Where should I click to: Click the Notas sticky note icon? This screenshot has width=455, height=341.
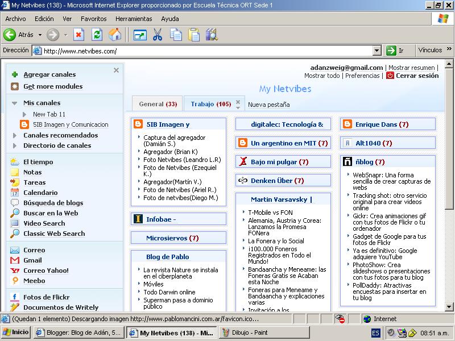(x=15, y=172)
